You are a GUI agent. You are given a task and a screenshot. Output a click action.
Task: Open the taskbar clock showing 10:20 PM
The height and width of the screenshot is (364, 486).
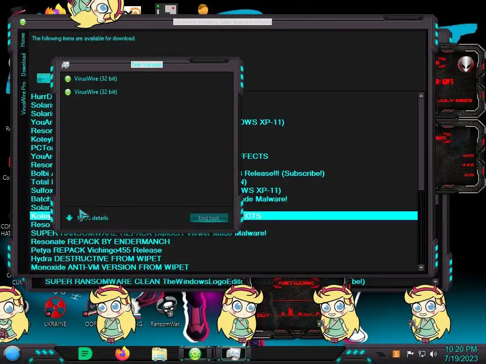pos(461,354)
